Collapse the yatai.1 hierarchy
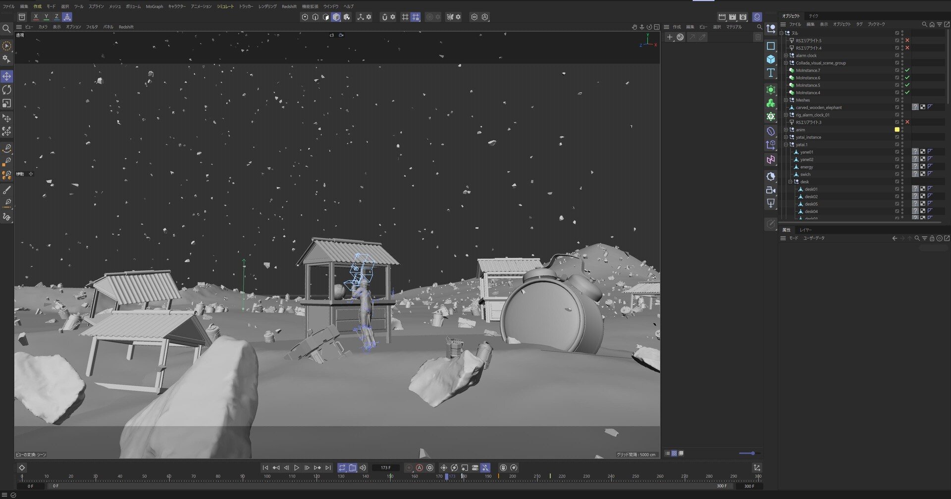Viewport: 951px width, 499px height. (x=786, y=145)
